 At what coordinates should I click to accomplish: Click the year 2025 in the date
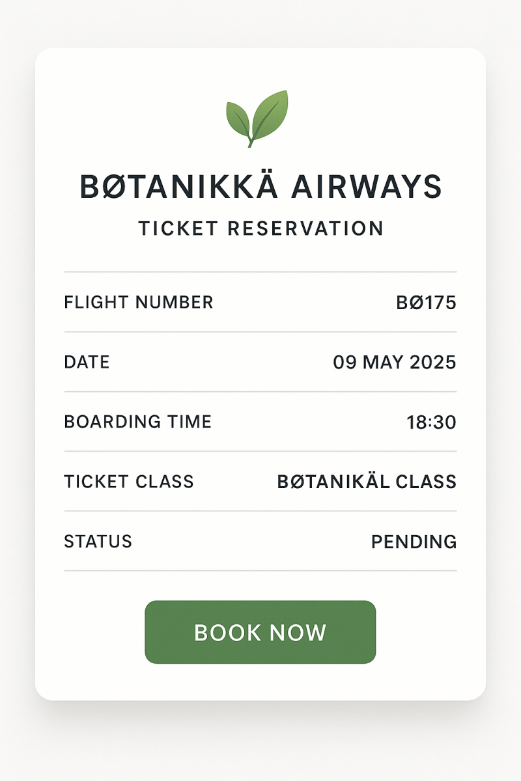(433, 363)
